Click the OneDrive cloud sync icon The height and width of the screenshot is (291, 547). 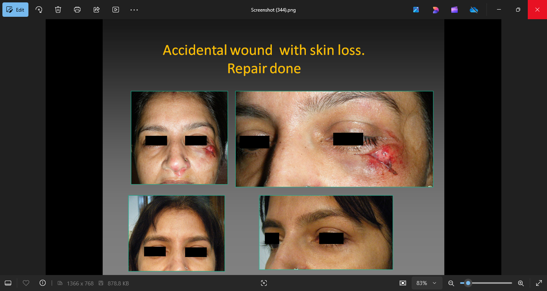(x=474, y=10)
